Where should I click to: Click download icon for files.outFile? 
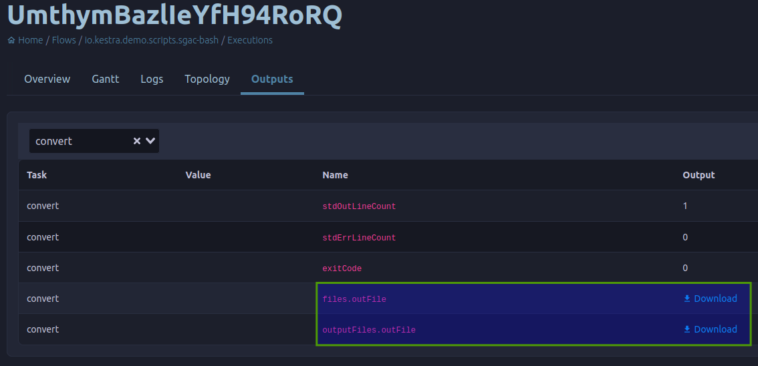pyautogui.click(x=687, y=299)
